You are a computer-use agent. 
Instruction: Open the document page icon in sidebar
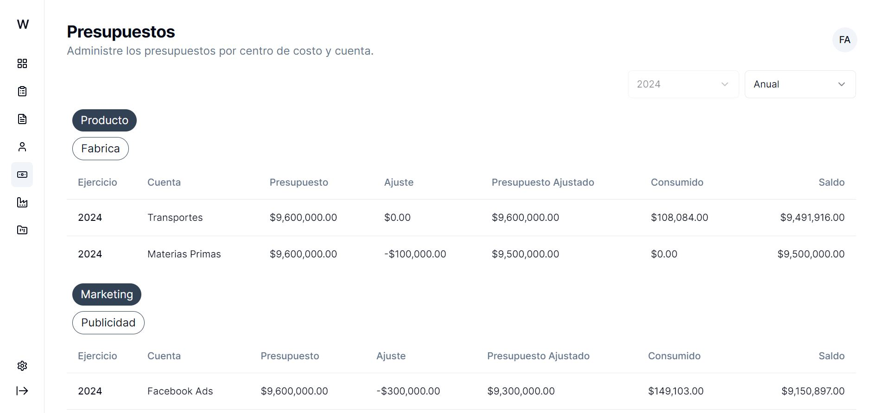[x=22, y=119]
